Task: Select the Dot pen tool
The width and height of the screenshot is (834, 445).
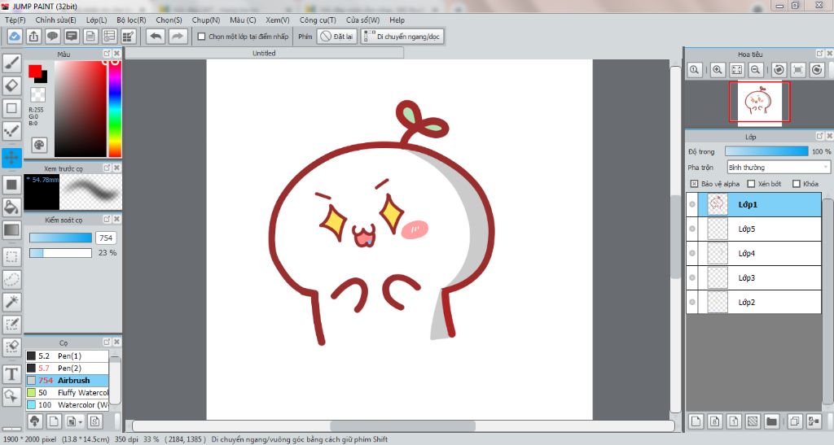Action: coord(11,131)
